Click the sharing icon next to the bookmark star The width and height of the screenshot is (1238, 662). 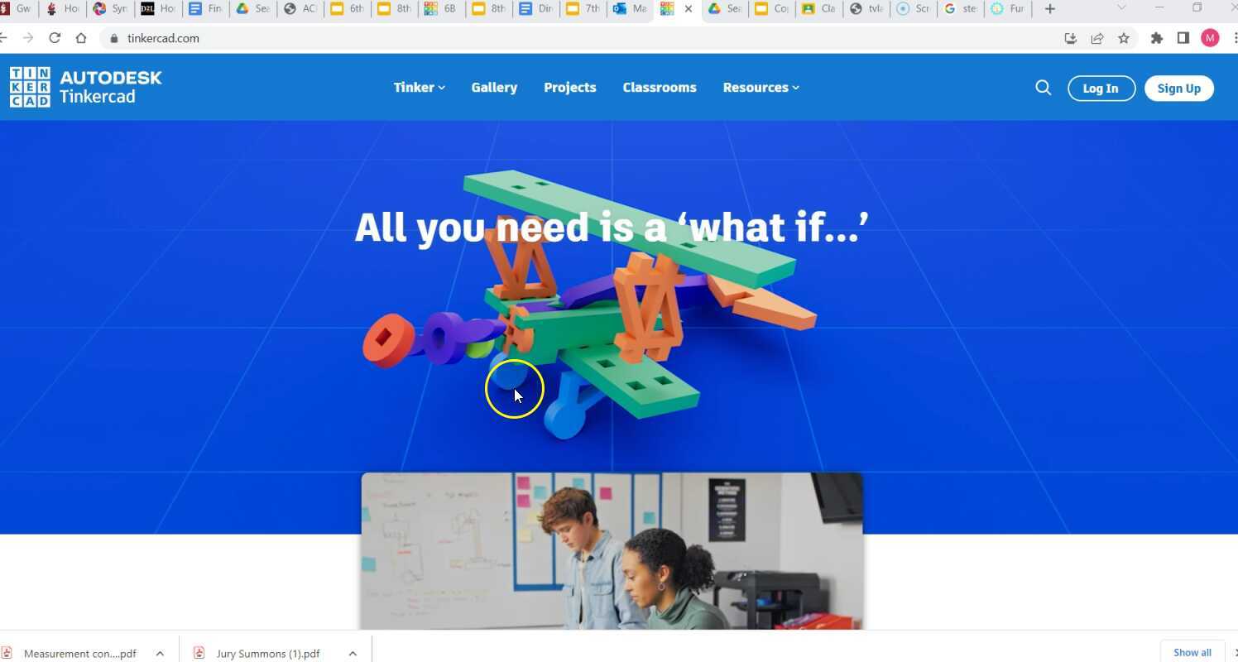coord(1097,38)
